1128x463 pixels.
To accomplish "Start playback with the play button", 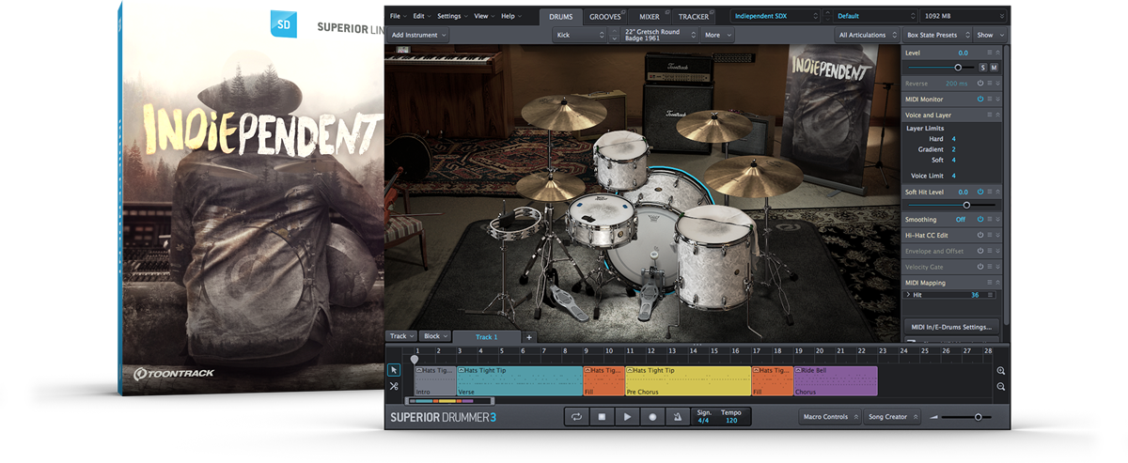I will point(627,417).
